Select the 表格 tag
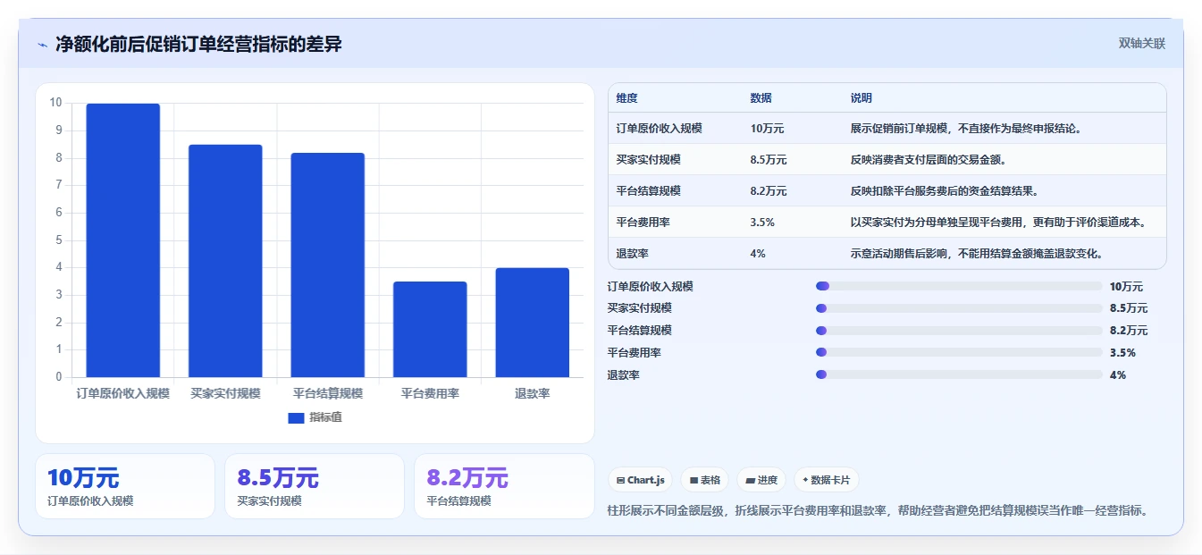Viewport: 1202px width, 555px height. coord(705,480)
